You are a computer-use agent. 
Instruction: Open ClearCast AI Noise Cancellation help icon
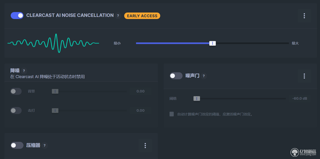point(118,16)
